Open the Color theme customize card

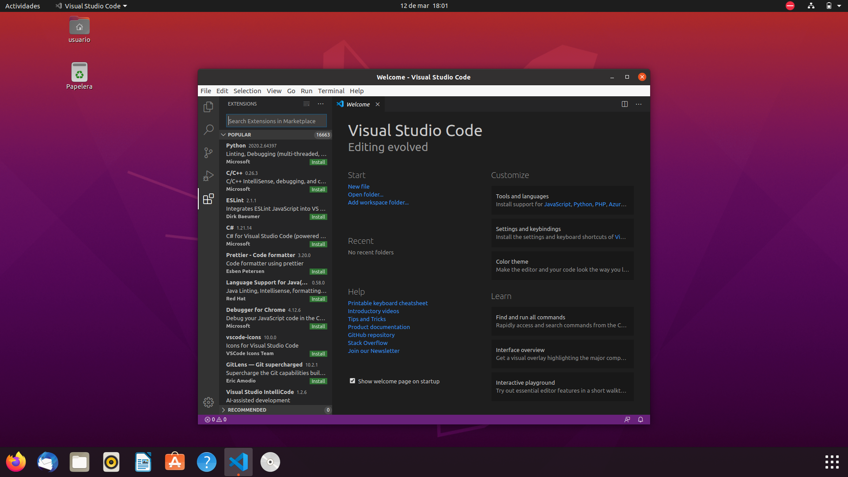562,265
